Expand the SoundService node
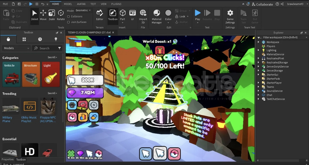The image size is (309, 165). [x=259, y=91]
